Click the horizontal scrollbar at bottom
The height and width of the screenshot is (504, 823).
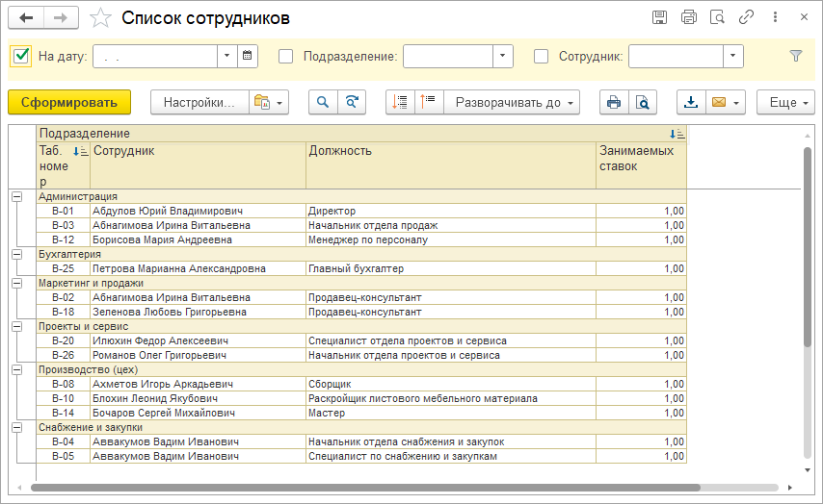click(385, 488)
